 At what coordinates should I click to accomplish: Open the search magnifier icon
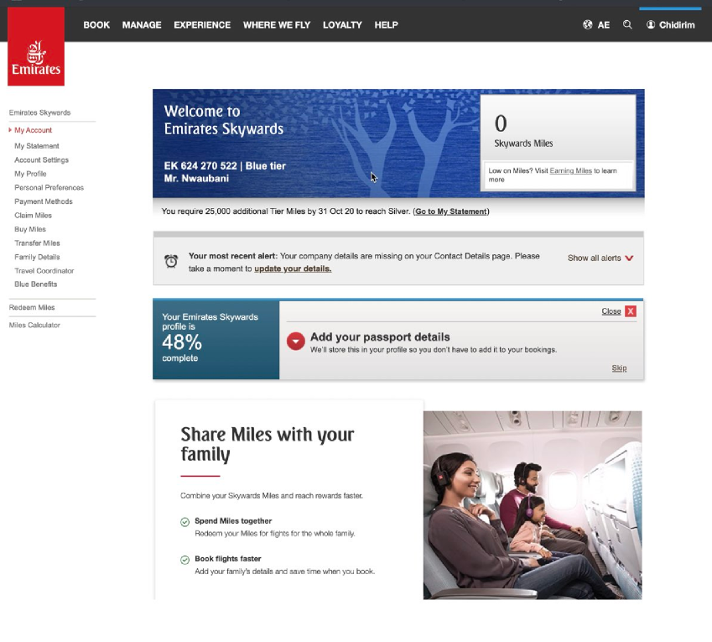tap(627, 24)
